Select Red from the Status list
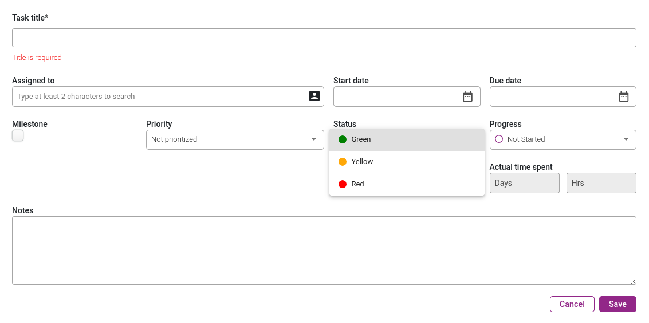649x323 pixels. point(407,184)
